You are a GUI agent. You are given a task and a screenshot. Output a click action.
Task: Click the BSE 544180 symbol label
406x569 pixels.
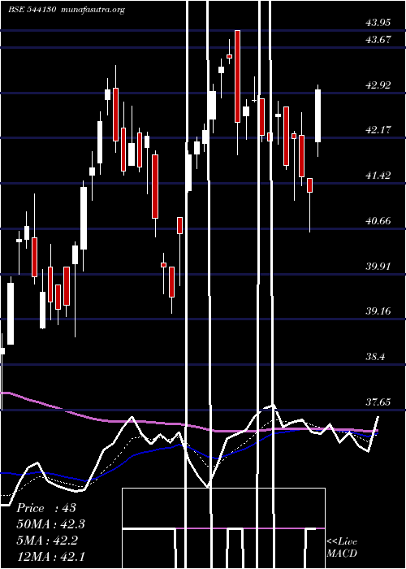point(32,10)
